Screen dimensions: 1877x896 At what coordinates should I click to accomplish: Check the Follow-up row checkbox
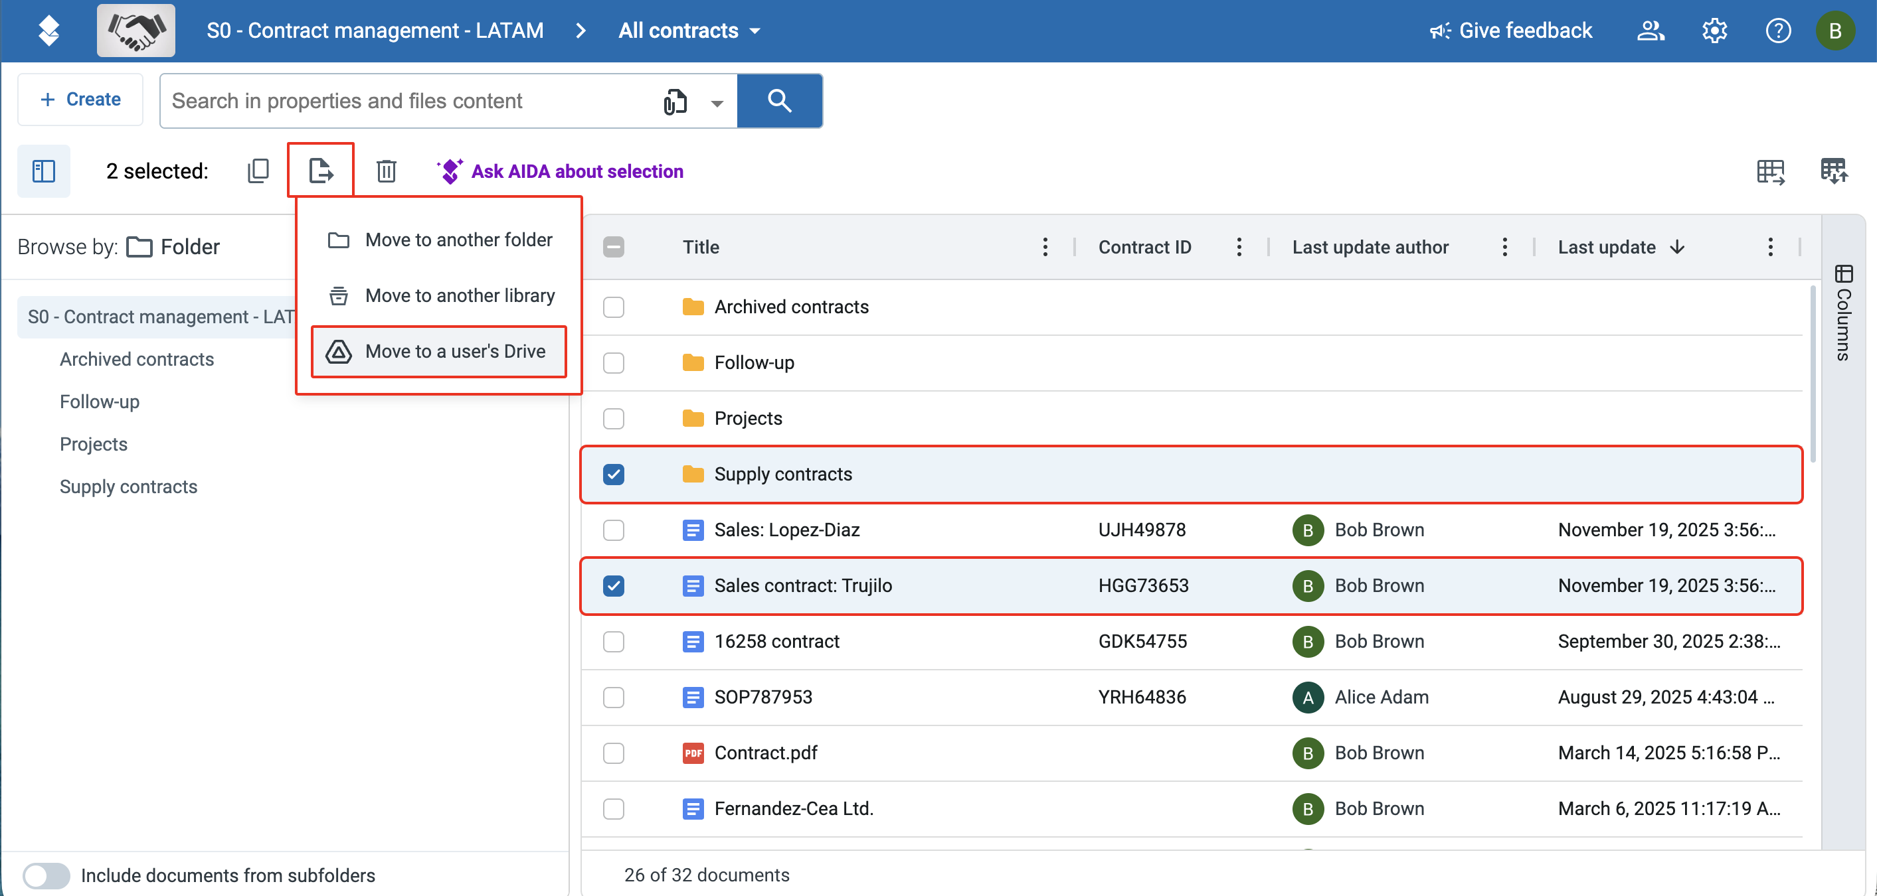(x=614, y=362)
